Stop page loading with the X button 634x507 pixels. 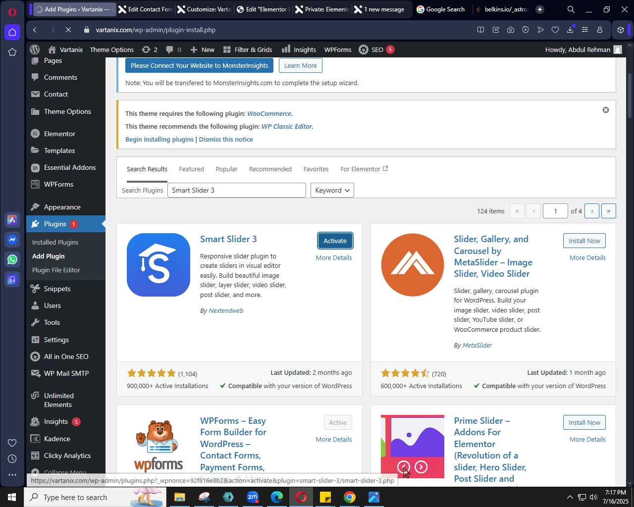pyautogui.click(x=68, y=30)
